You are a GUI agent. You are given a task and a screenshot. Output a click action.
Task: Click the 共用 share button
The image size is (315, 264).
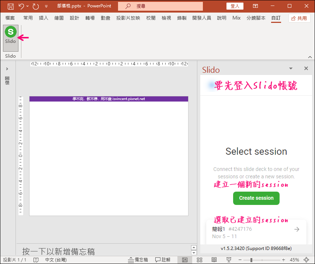pyautogui.click(x=299, y=18)
